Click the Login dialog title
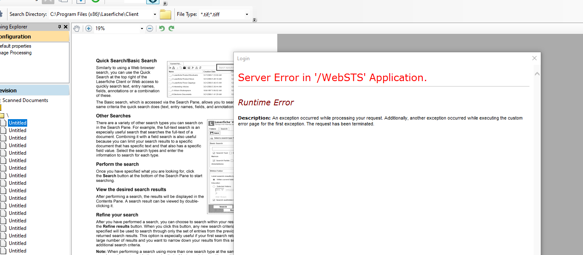583x255 pixels. [x=243, y=59]
